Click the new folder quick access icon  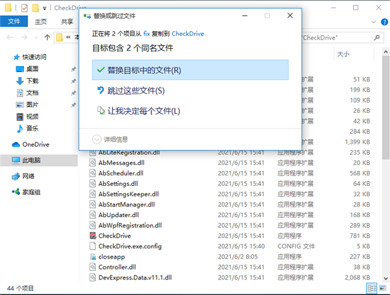click(36, 8)
